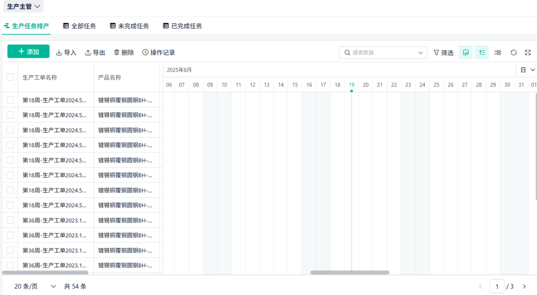
Task: Open the 日 timescale dropdown
Action: tap(528, 70)
